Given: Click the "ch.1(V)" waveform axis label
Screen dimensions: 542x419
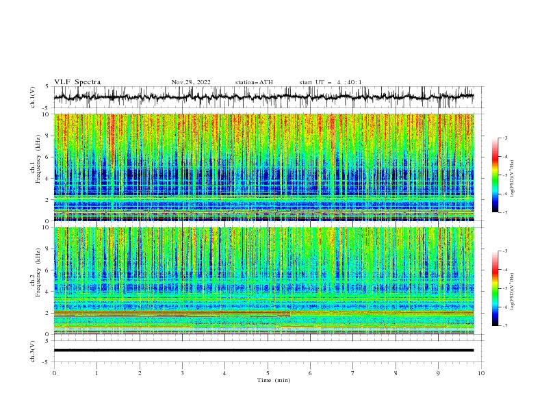Looking at the screenshot, I should 33,97.
